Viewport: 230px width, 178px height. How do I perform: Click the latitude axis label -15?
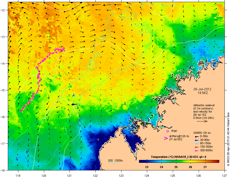[x=3, y=90]
